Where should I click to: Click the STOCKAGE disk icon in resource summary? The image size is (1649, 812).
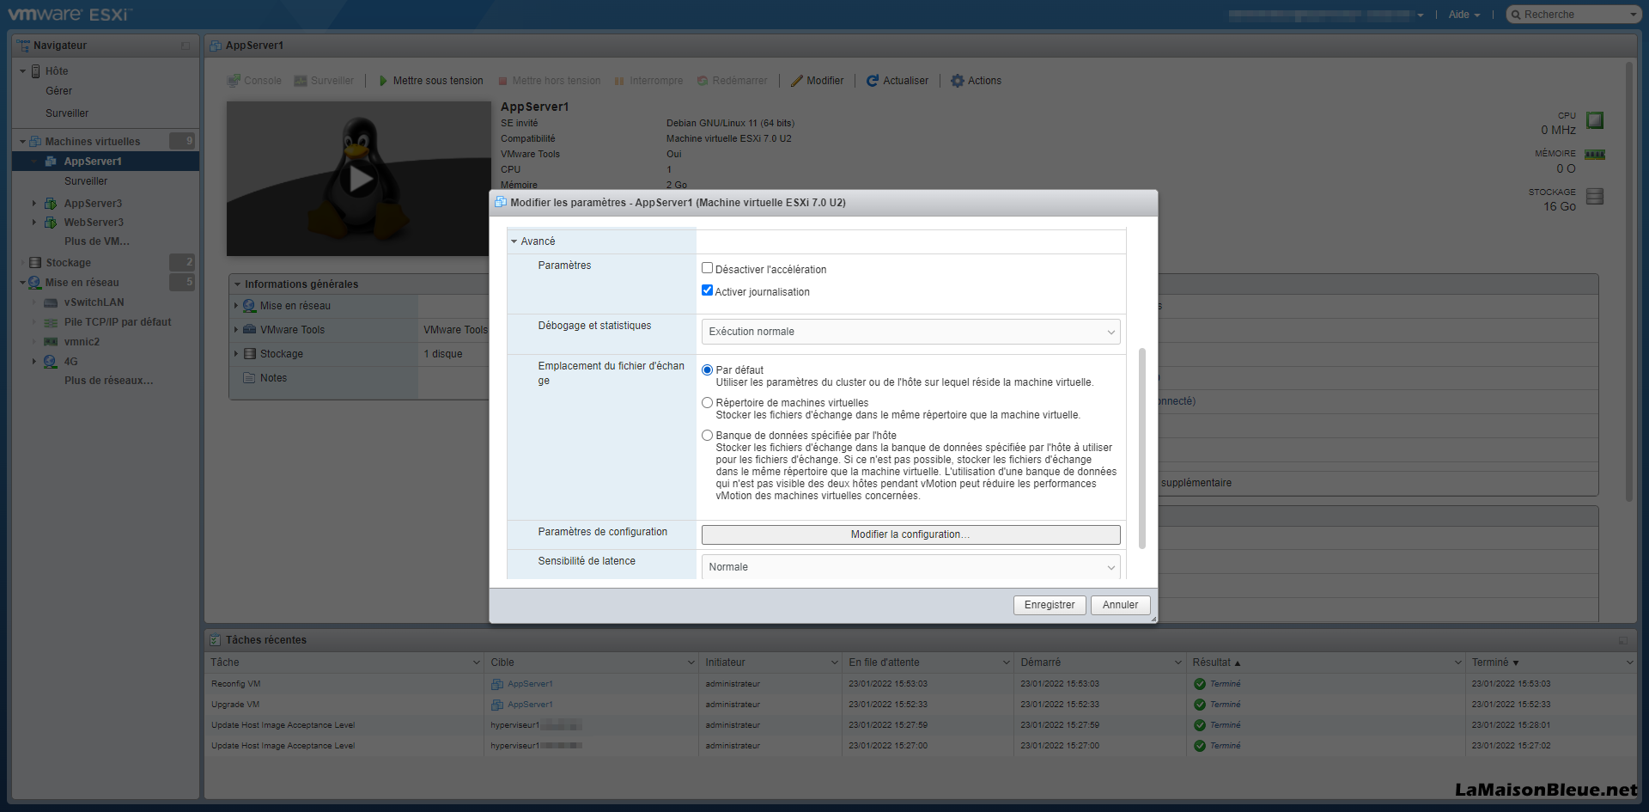(x=1595, y=196)
